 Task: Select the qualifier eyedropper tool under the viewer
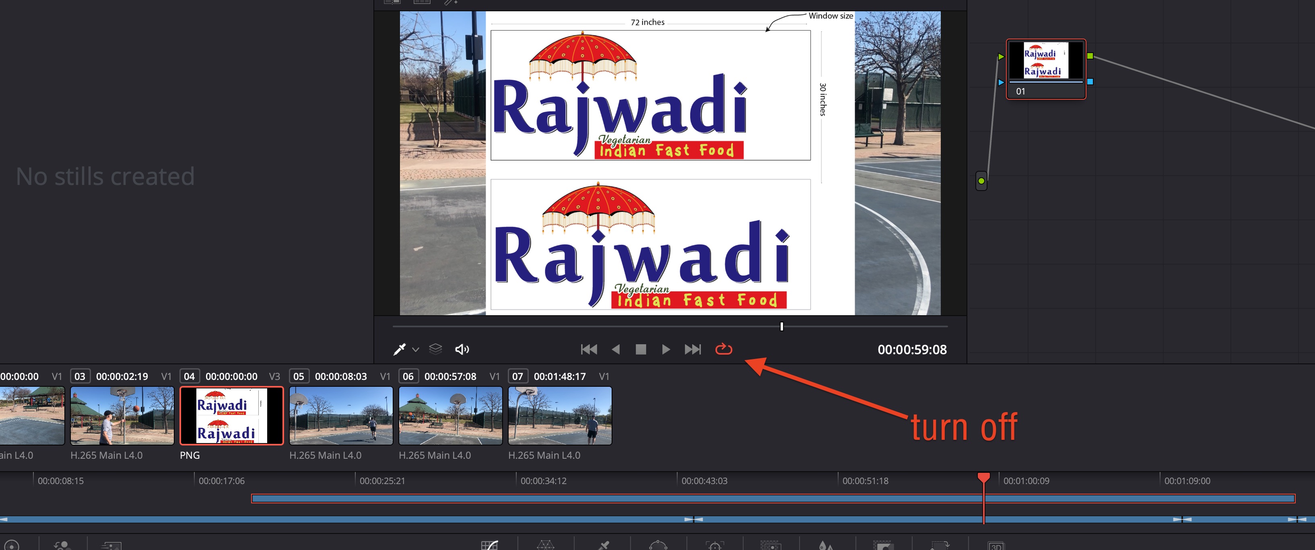pyautogui.click(x=399, y=349)
